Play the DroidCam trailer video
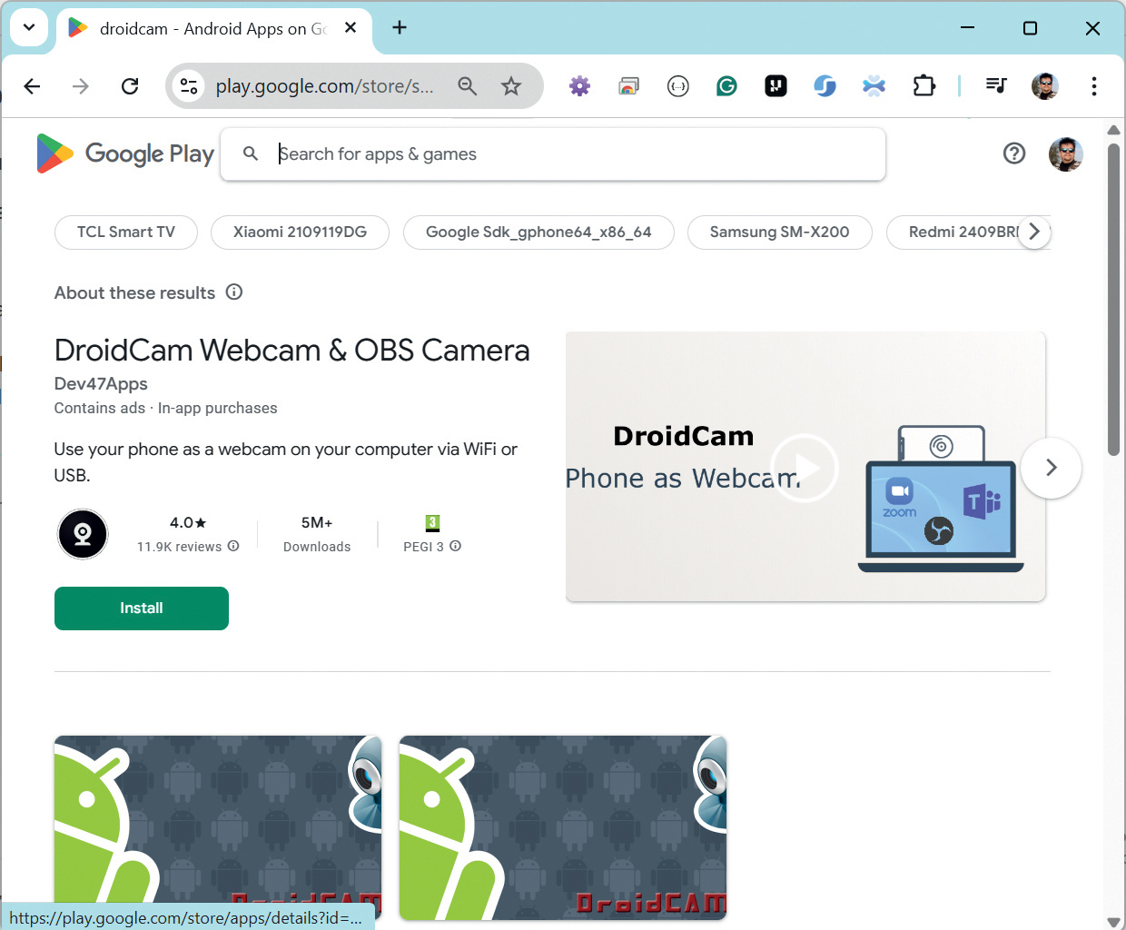 805,468
